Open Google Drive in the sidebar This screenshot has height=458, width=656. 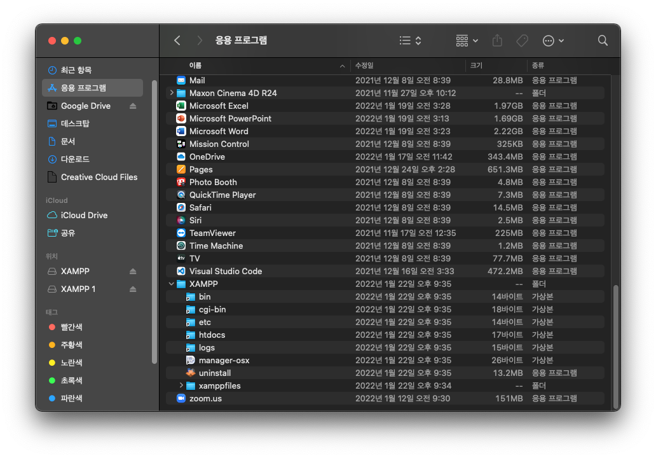(x=86, y=106)
